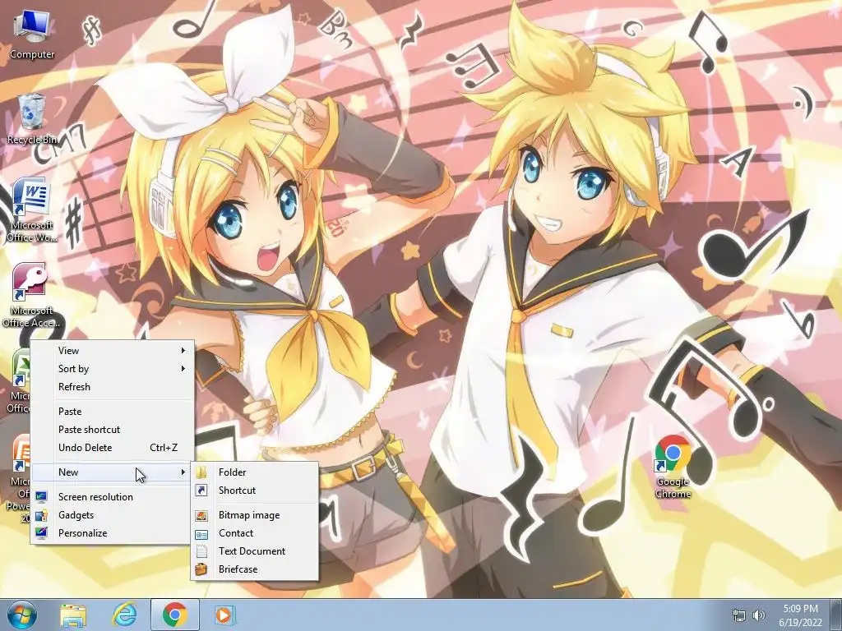Click the Contact card icon

(201, 533)
